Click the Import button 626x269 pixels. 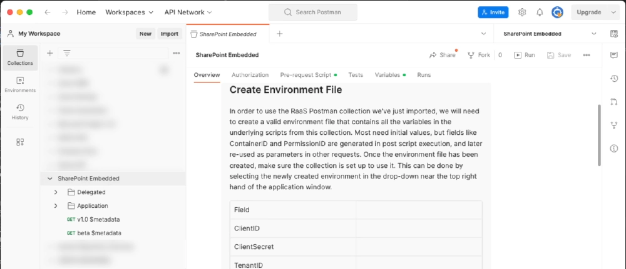click(x=169, y=34)
